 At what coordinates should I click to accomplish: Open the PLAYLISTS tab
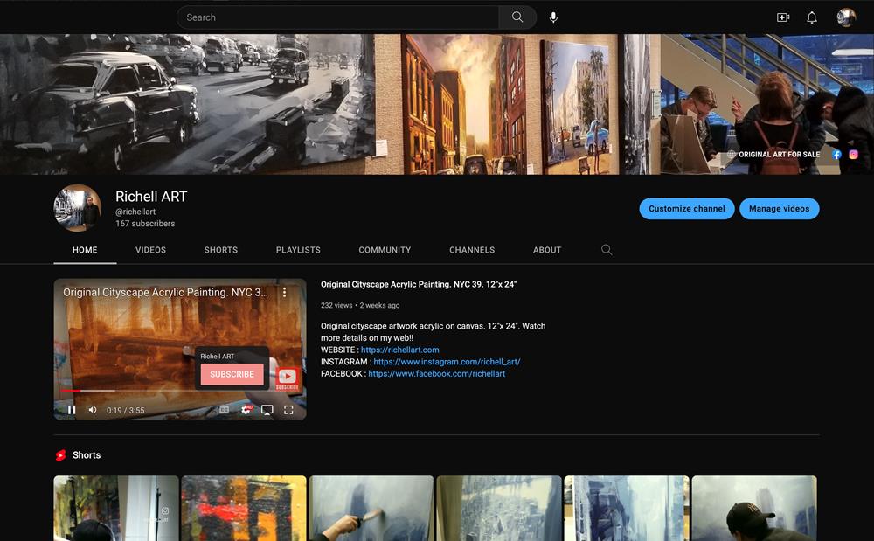pyautogui.click(x=298, y=250)
